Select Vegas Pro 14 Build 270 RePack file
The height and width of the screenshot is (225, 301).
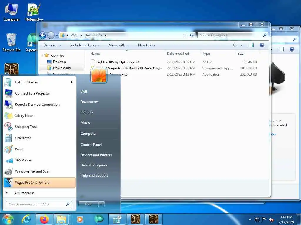click(135, 68)
